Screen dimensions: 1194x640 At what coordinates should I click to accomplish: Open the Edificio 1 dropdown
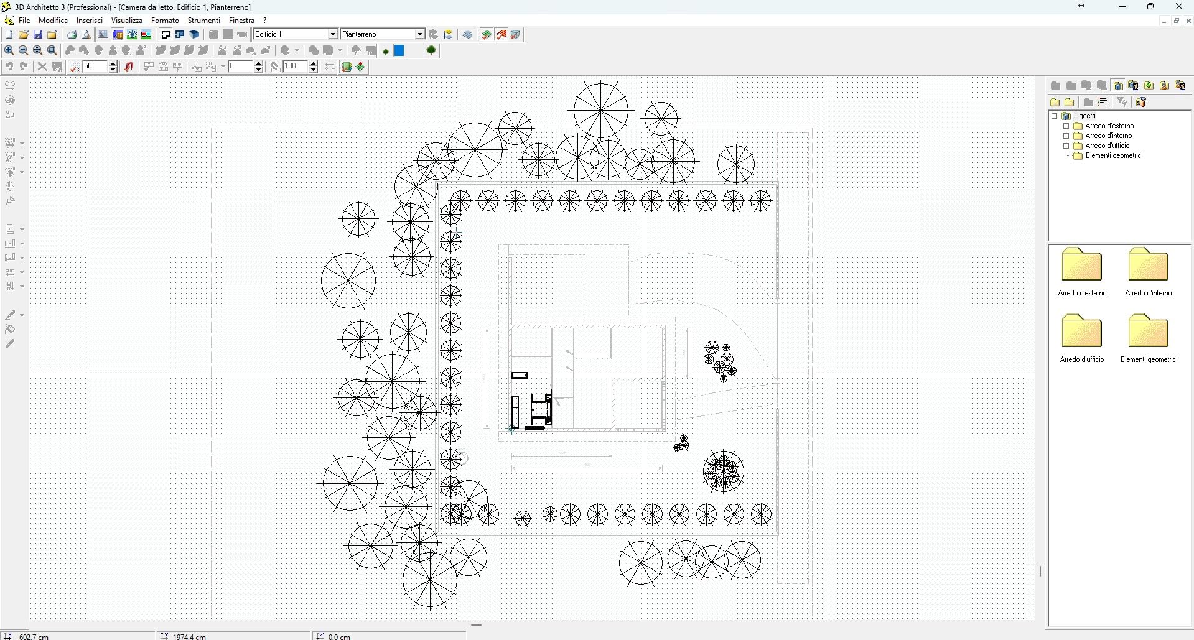333,34
